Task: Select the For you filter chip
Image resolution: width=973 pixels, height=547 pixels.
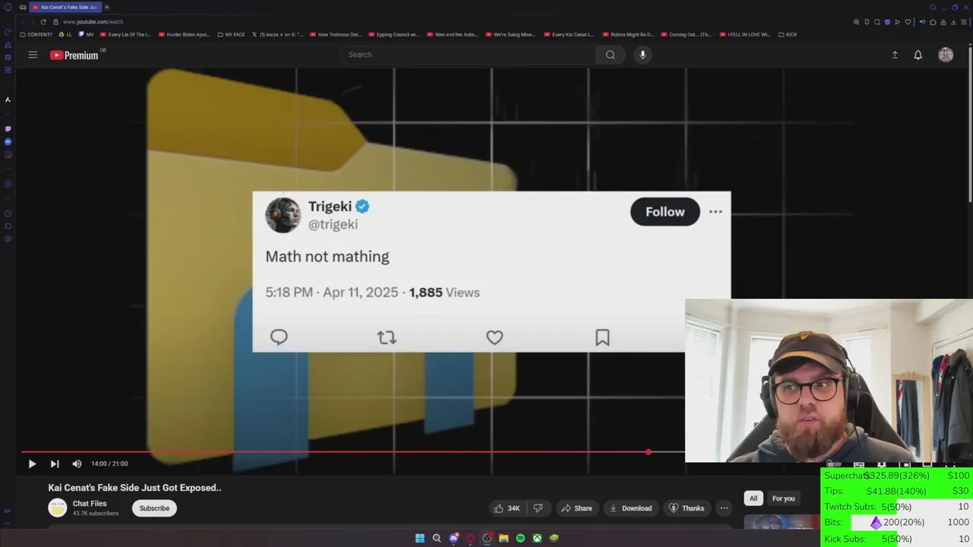Action: point(784,498)
